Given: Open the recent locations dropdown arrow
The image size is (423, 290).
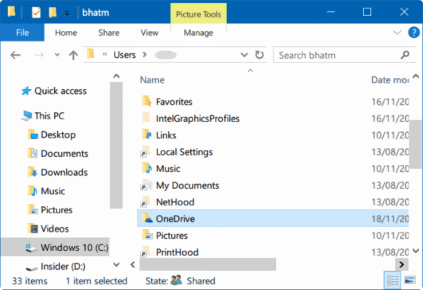Looking at the screenshot, I should [57, 55].
